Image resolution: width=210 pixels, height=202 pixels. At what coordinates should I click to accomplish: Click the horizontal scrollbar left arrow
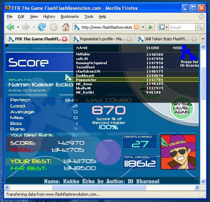click(7, 187)
